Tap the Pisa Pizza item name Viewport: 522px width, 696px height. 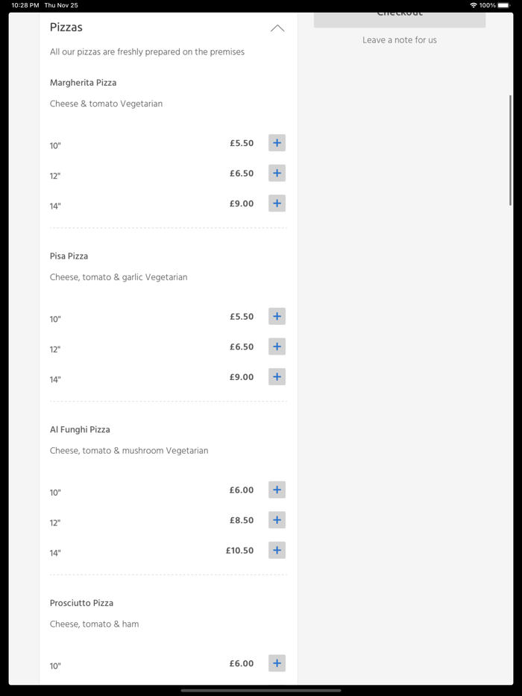click(x=69, y=256)
